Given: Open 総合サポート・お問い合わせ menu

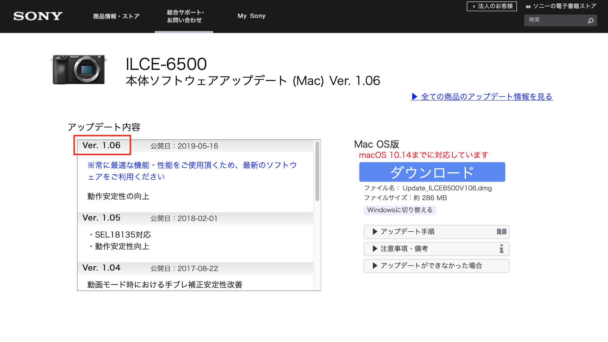Looking at the screenshot, I should (x=185, y=16).
